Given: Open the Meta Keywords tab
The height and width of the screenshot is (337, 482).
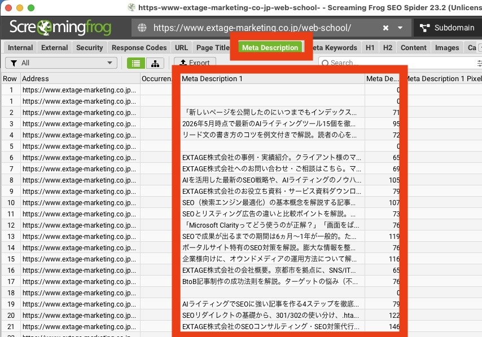Looking at the screenshot, I should (x=335, y=47).
